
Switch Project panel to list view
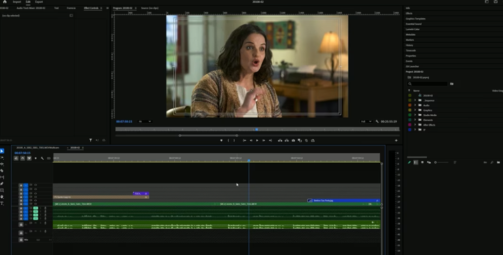416,163
